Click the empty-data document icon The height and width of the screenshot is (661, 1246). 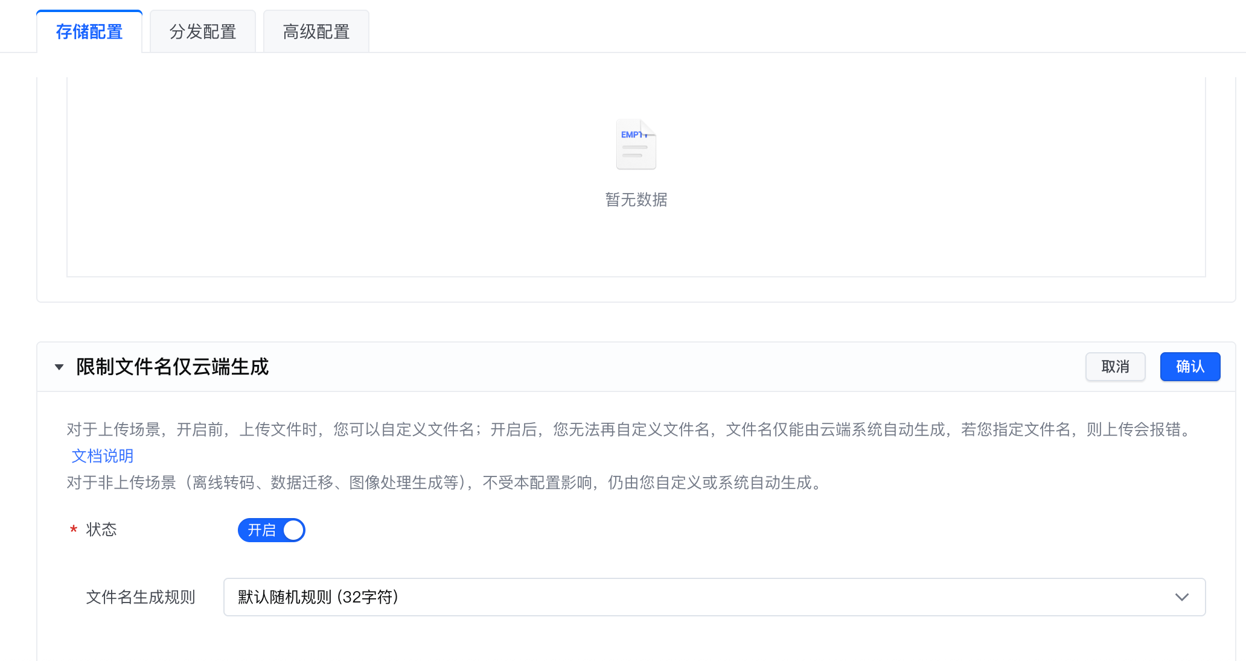636,145
